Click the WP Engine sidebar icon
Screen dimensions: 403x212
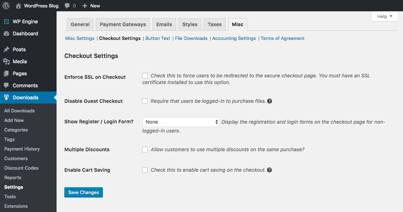coord(6,22)
